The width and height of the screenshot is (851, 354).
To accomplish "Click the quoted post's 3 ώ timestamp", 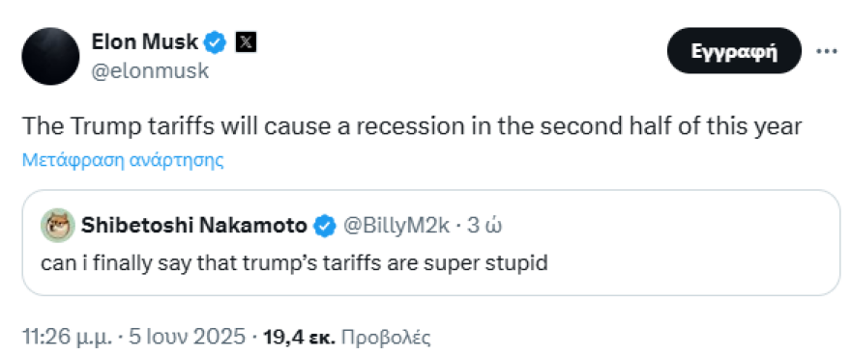I will click(x=484, y=226).
